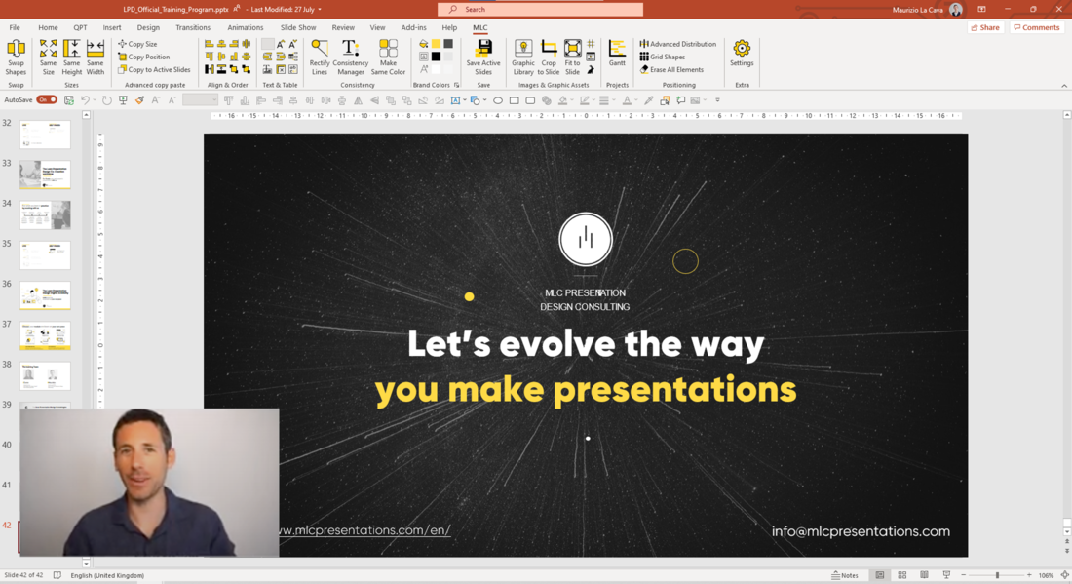Click in the Search box

[540, 10]
